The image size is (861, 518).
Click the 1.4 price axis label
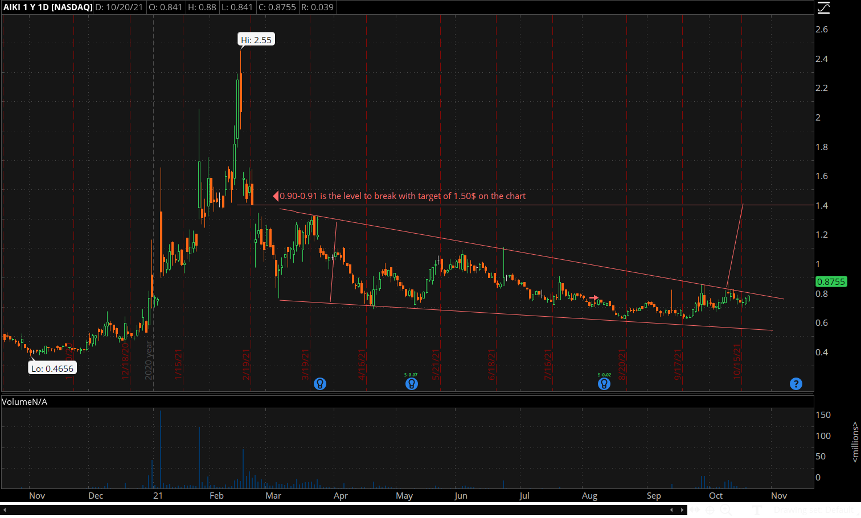click(x=822, y=205)
